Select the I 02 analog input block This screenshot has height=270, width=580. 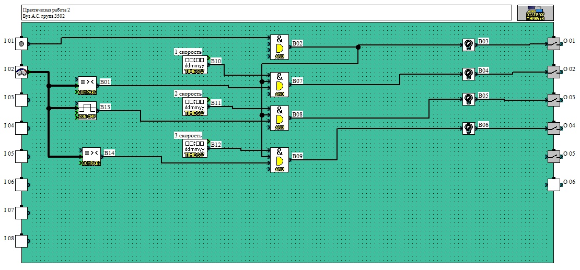click(21, 72)
